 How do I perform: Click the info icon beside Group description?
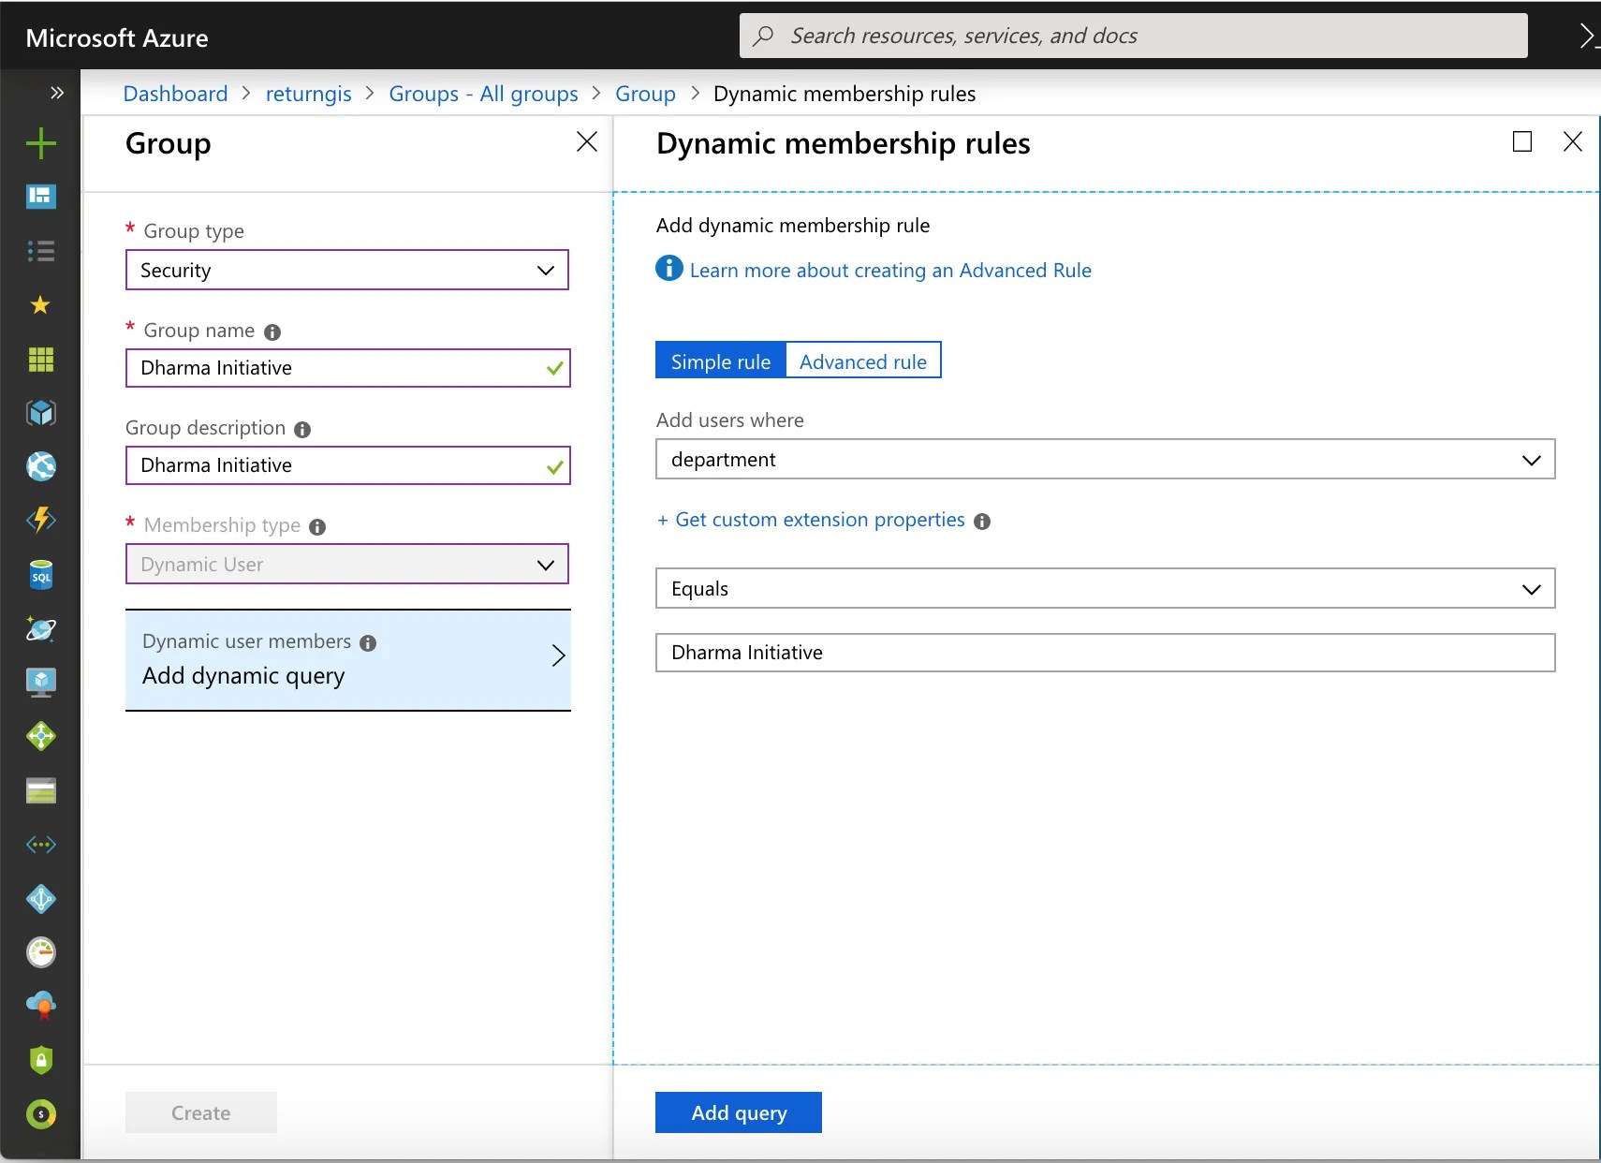pyautogui.click(x=302, y=430)
